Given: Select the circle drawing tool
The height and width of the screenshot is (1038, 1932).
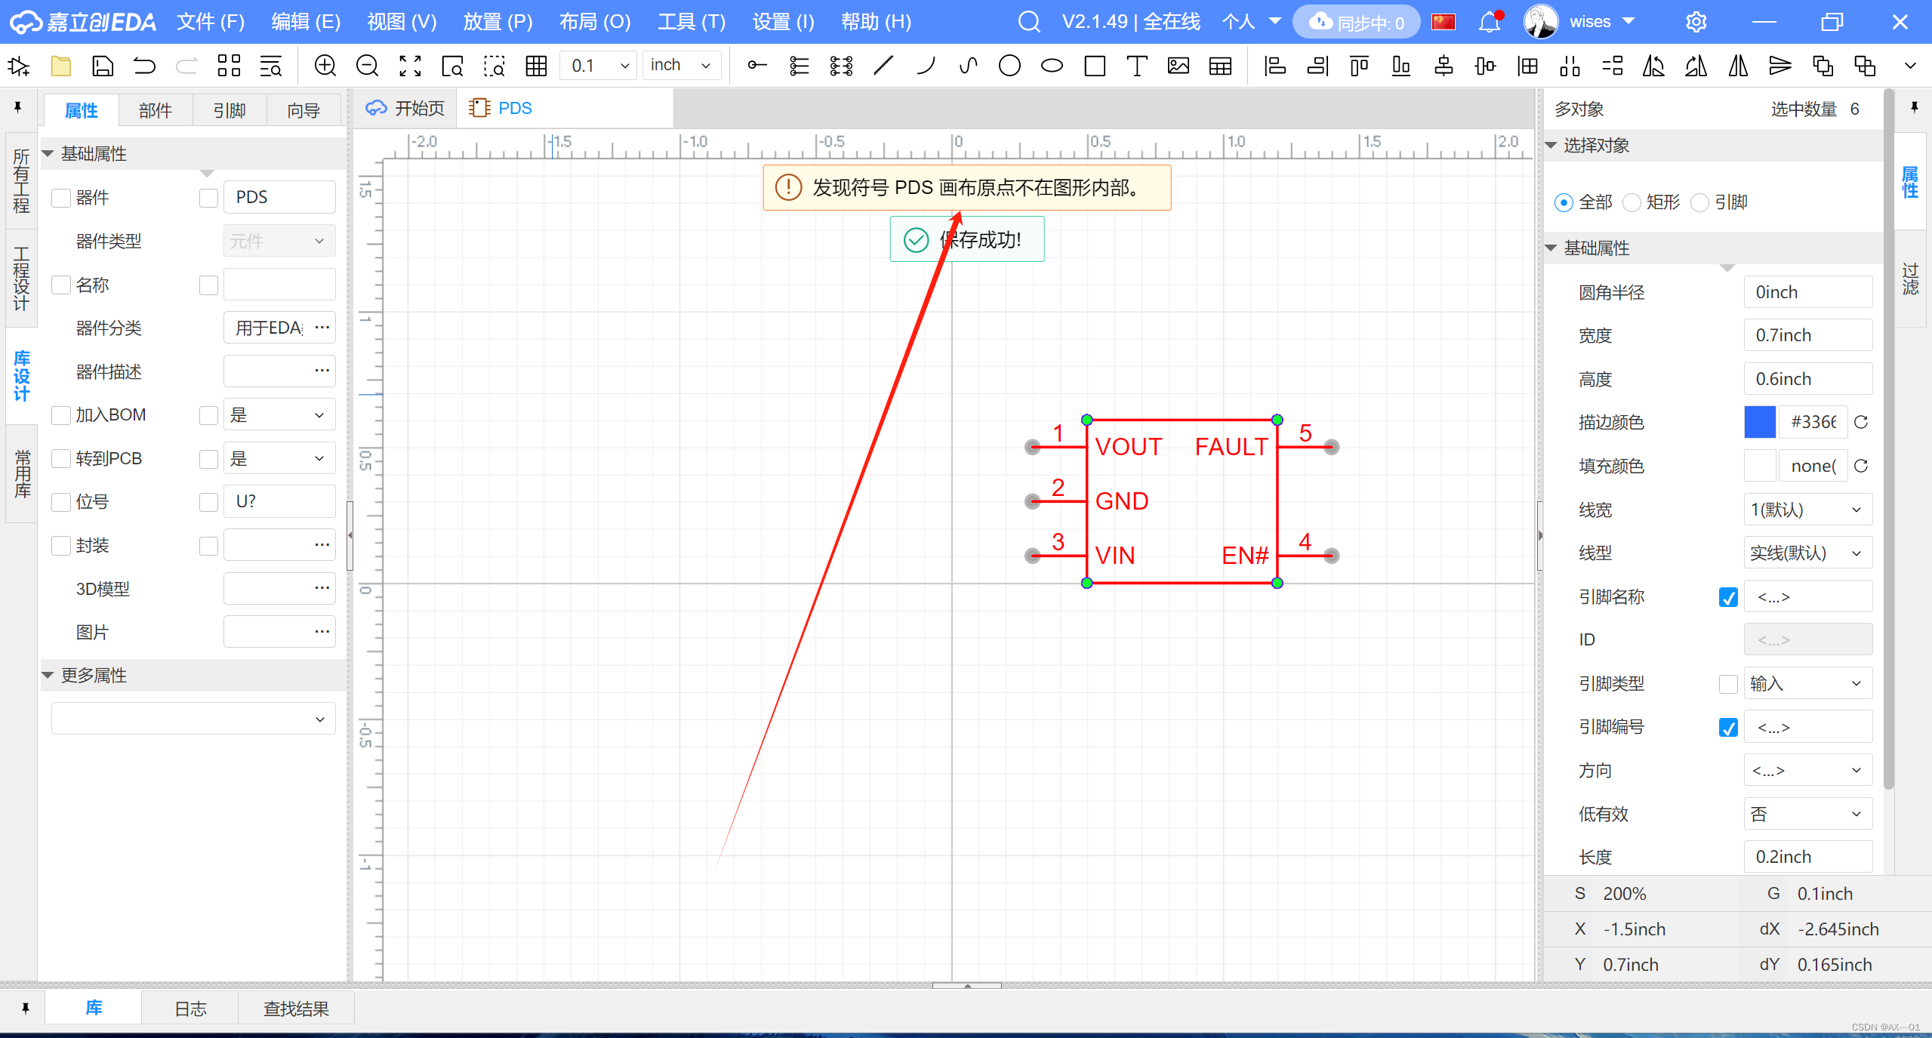Looking at the screenshot, I should (x=1009, y=66).
